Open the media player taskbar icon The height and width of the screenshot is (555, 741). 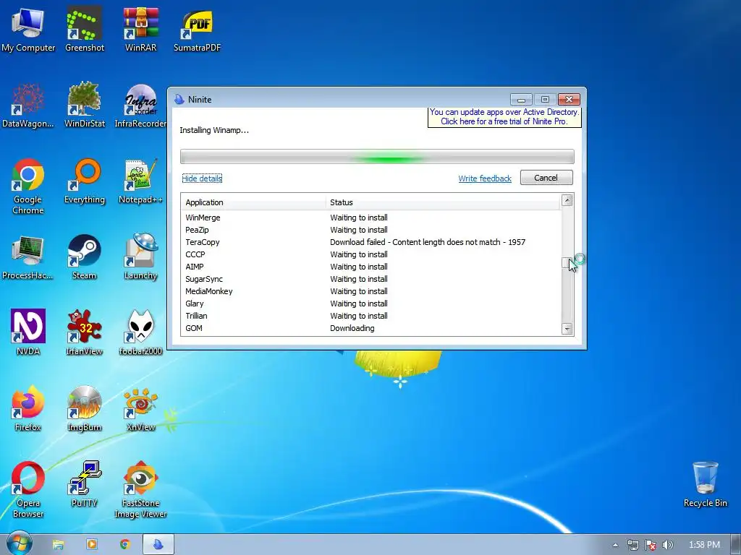pos(92,545)
